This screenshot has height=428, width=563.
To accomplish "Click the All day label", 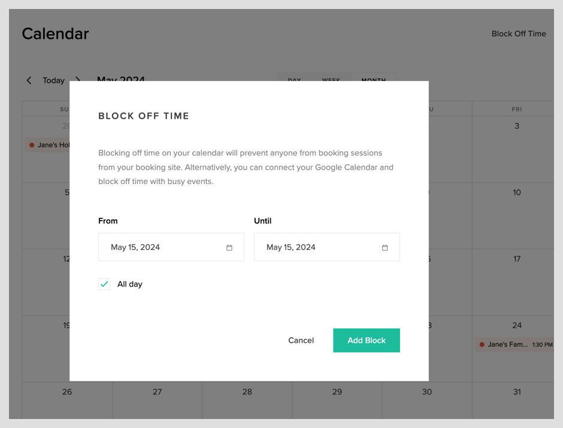I will coord(130,284).
